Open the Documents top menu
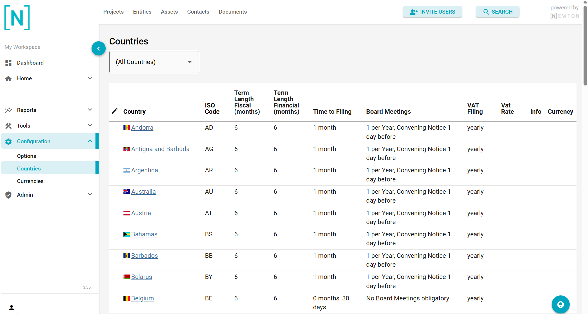 point(233,12)
